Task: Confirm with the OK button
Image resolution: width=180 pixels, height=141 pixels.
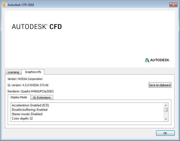Action: [165, 133]
